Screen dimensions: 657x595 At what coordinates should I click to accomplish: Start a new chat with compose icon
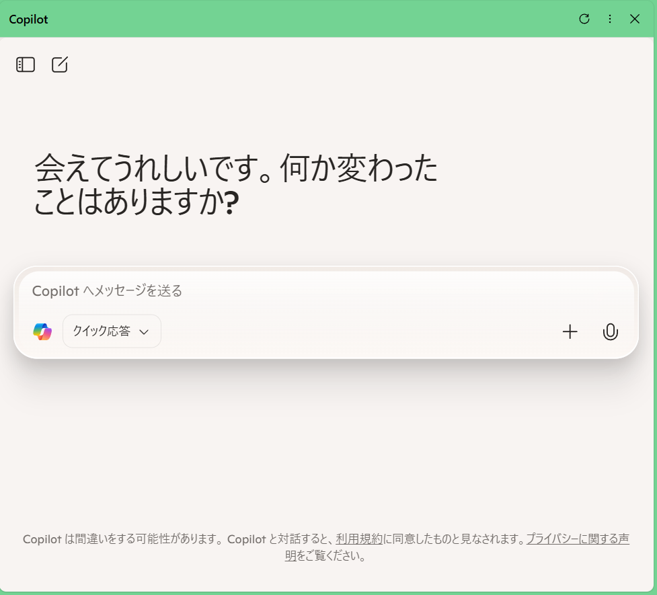59,65
